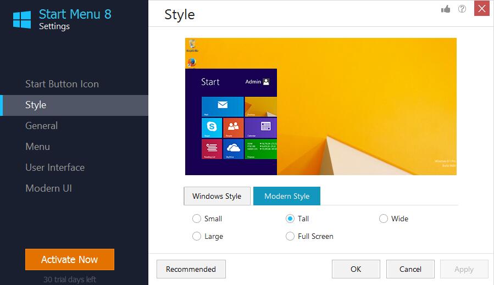Screen dimensions: 494x285
Task: Open the General settings section
Action: 74,126
